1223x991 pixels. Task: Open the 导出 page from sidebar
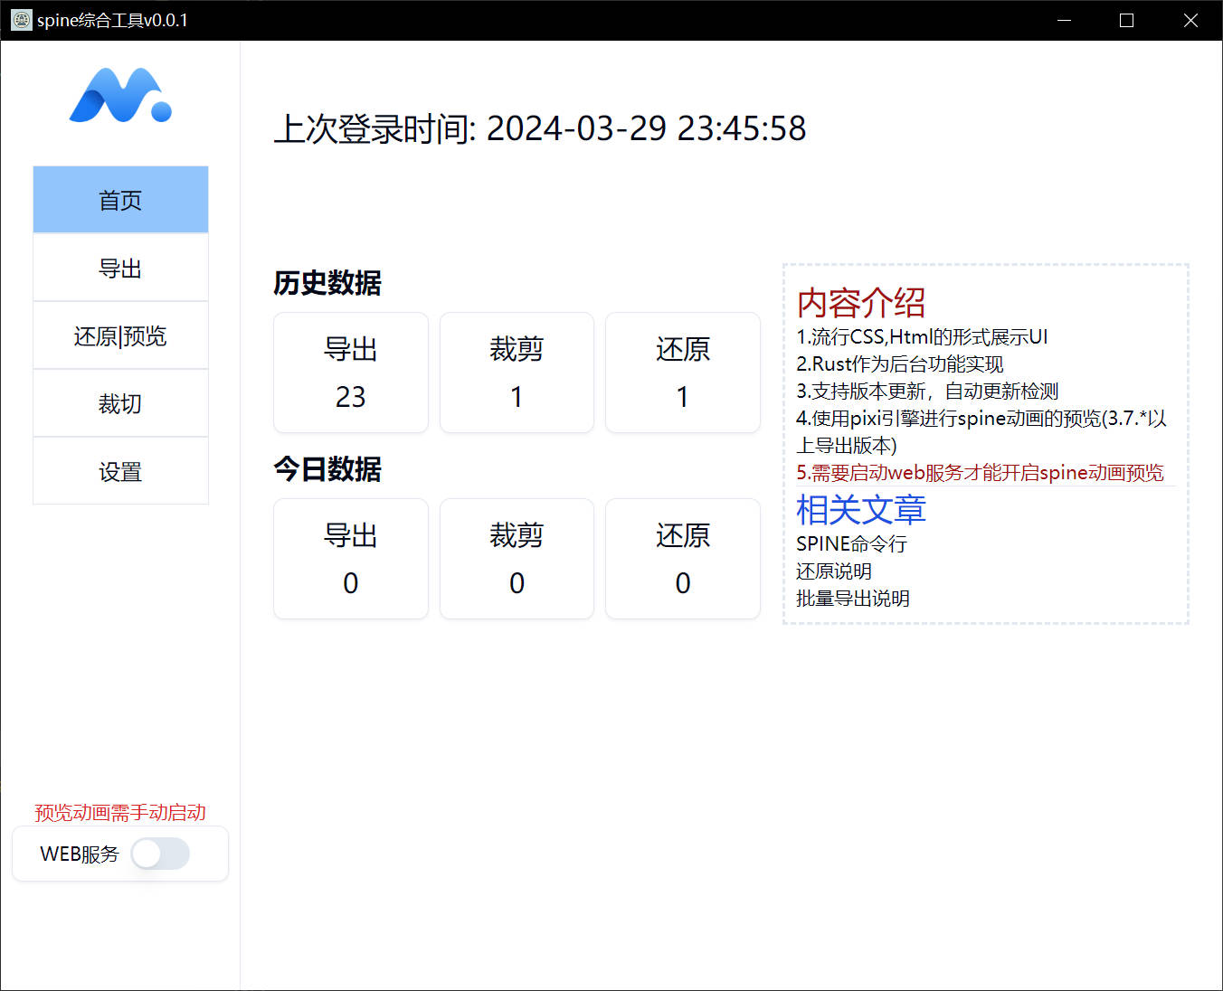(120, 269)
